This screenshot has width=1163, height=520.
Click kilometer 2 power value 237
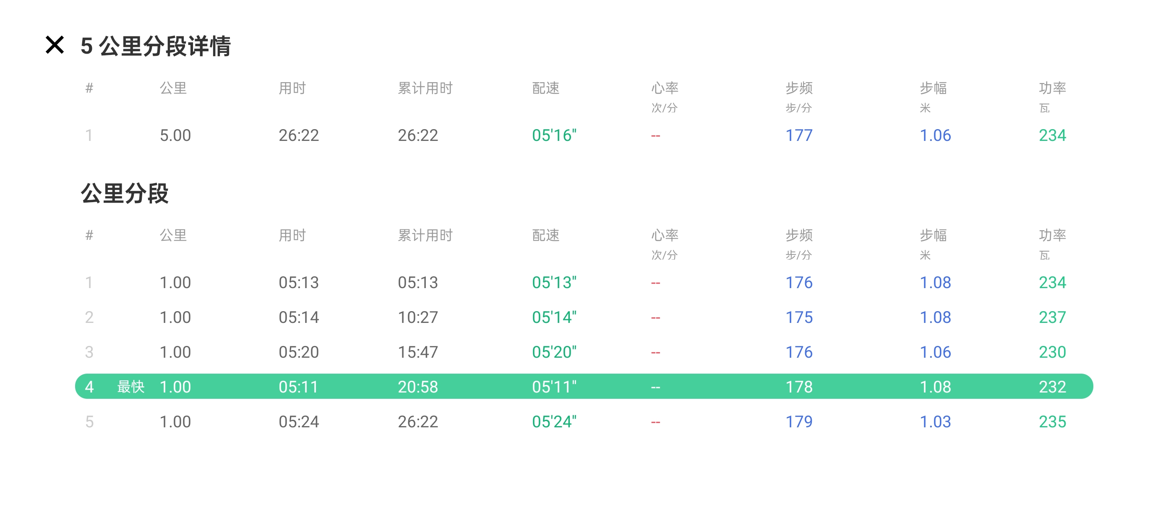tap(1052, 317)
